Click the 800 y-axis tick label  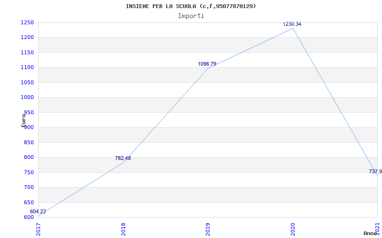tap(28, 158)
